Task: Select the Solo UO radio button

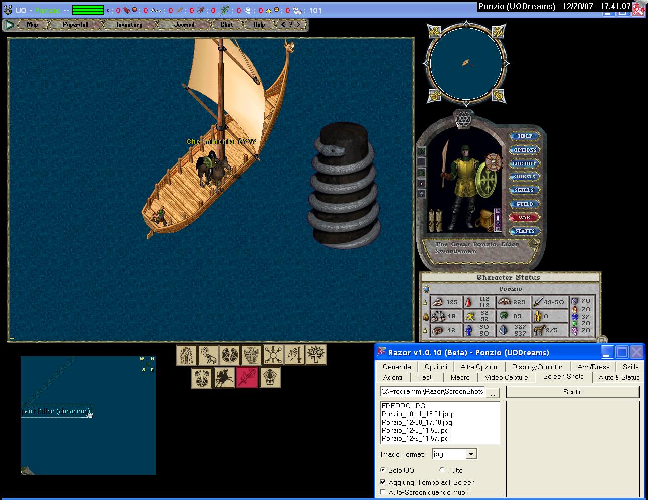Action: pyautogui.click(x=383, y=470)
